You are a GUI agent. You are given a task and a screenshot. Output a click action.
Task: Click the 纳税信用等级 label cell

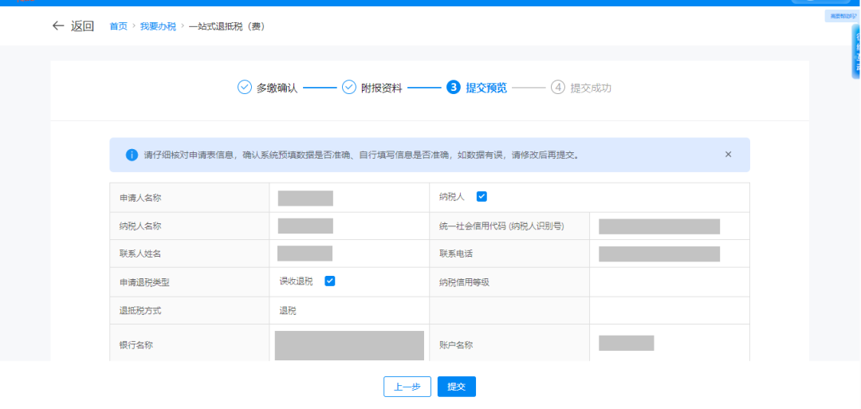pyautogui.click(x=509, y=282)
